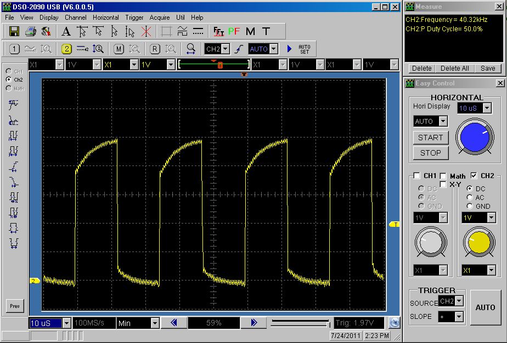Toggle the X-Y mode checkbox
Screen dimensions: 507x343
tap(443, 184)
